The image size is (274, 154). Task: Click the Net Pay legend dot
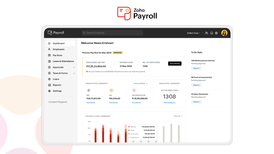pyautogui.click(x=129, y=127)
